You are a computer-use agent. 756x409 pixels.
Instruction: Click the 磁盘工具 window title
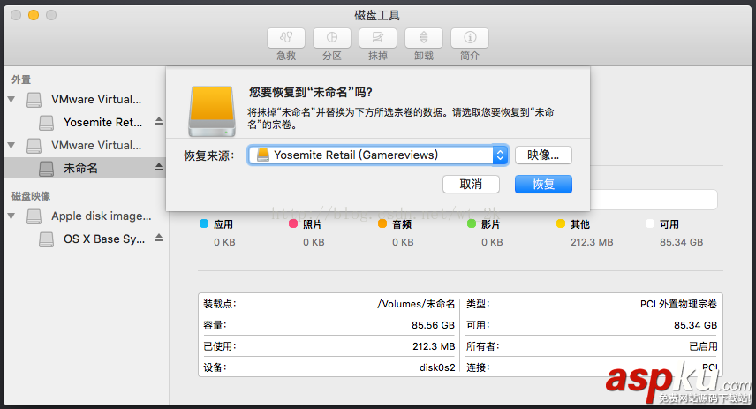point(377,15)
